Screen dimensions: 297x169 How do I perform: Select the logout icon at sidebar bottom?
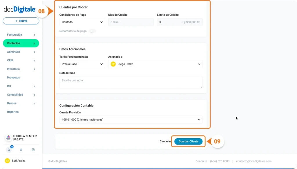(x=32, y=150)
